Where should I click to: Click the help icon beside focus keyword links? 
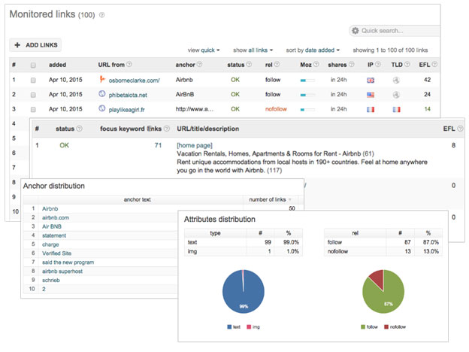(x=166, y=129)
